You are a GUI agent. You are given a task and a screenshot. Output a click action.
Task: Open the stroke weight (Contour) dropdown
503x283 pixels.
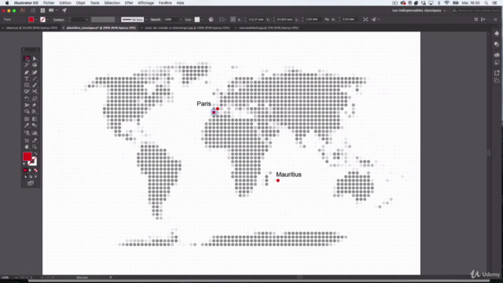[87, 20]
